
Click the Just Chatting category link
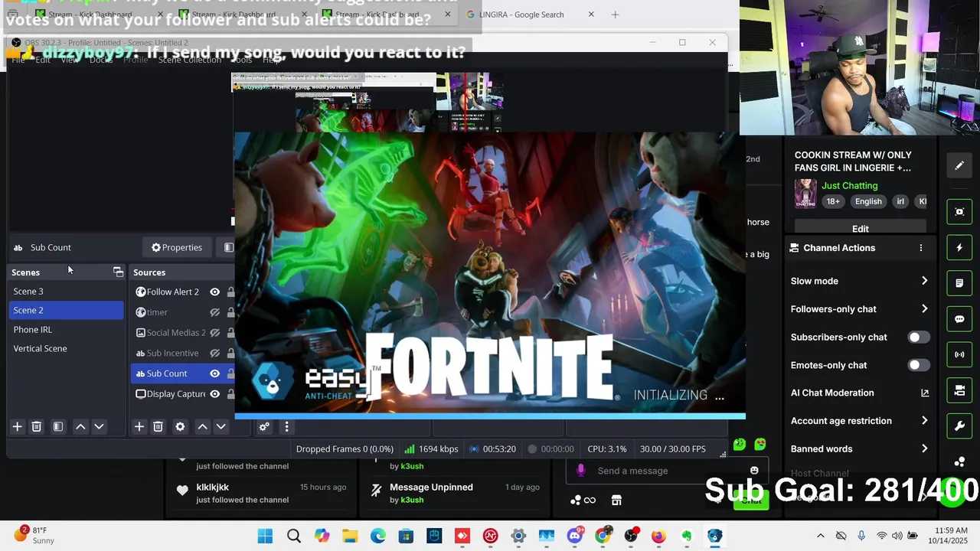click(x=850, y=186)
